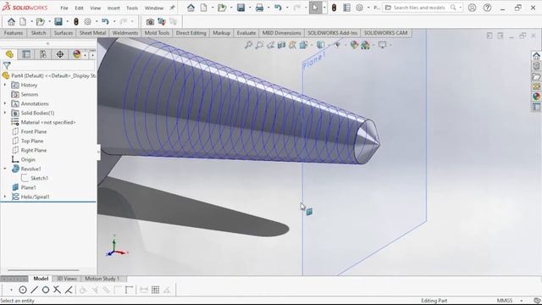Open the Motion Study 1 tab
Image resolution: width=542 pixels, height=305 pixels.
coord(102,279)
